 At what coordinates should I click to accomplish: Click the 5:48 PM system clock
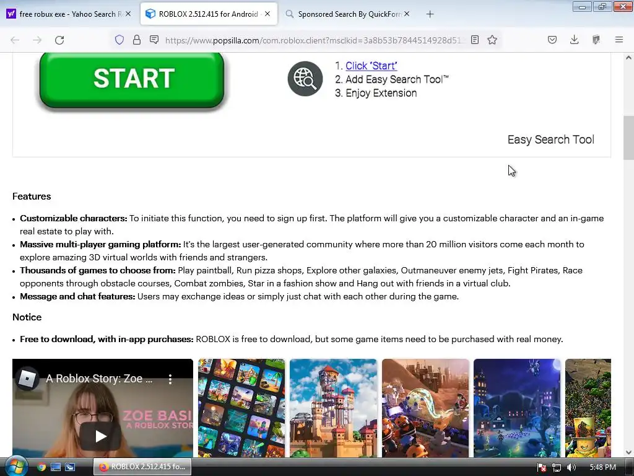[x=602, y=467]
